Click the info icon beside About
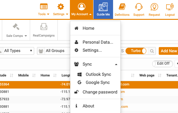Viewport: 178px width, 113px height. click(x=76, y=106)
